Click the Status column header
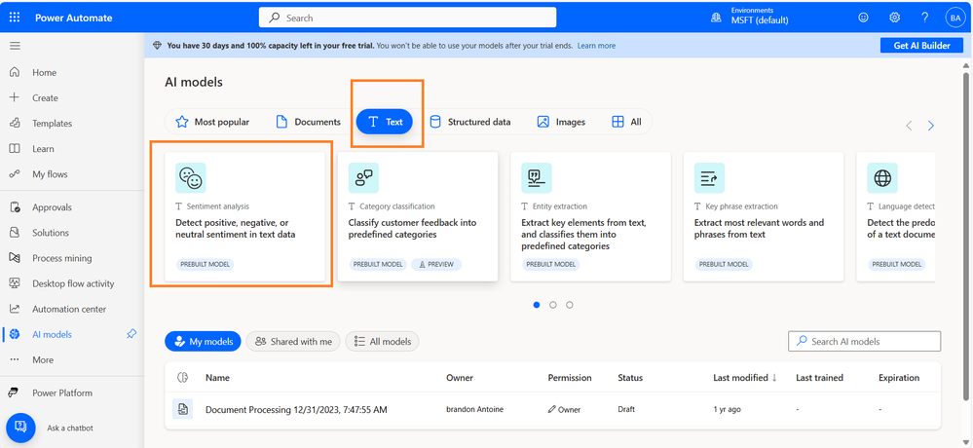973x448 pixels. [630, 377]
